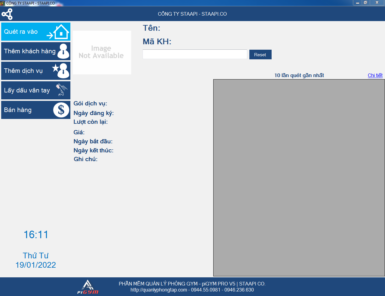
Task: Restore down the application window
Action: click(365, 3)
